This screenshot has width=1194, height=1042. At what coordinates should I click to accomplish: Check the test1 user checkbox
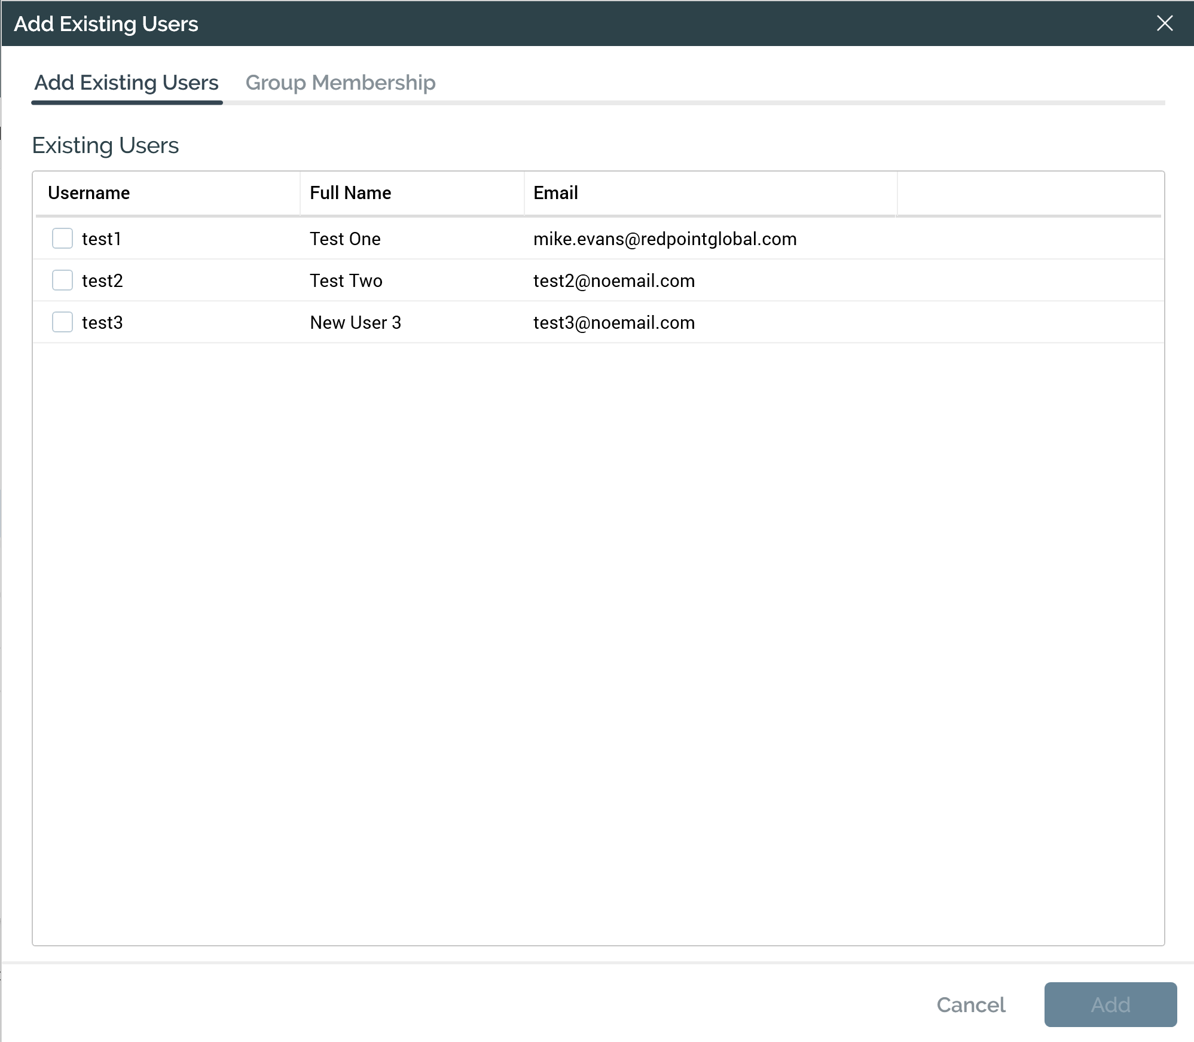tap(62, 239)
